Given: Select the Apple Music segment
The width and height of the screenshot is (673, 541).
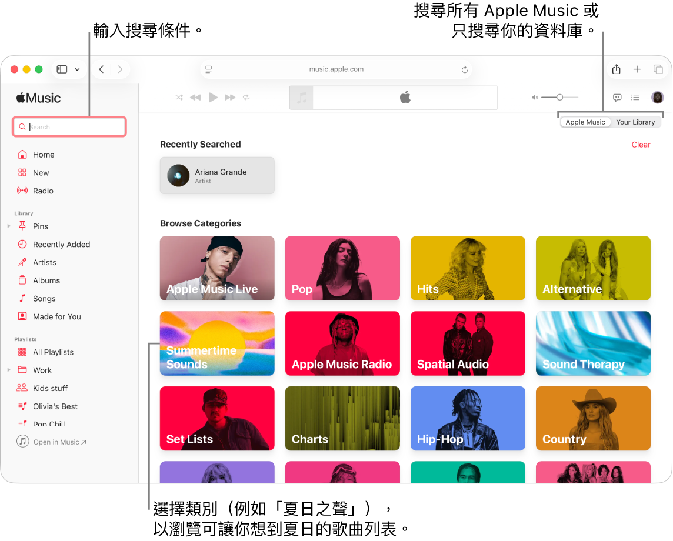Looking at the screenshot, I should tap(585, 122).
